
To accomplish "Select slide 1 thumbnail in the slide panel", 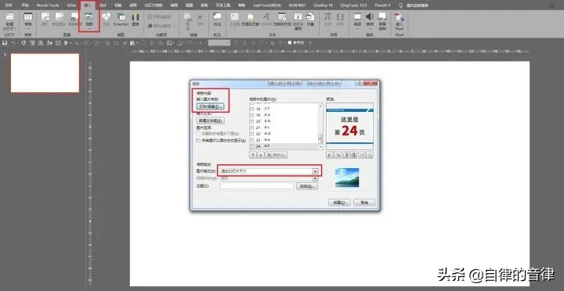I will [45, 73].
